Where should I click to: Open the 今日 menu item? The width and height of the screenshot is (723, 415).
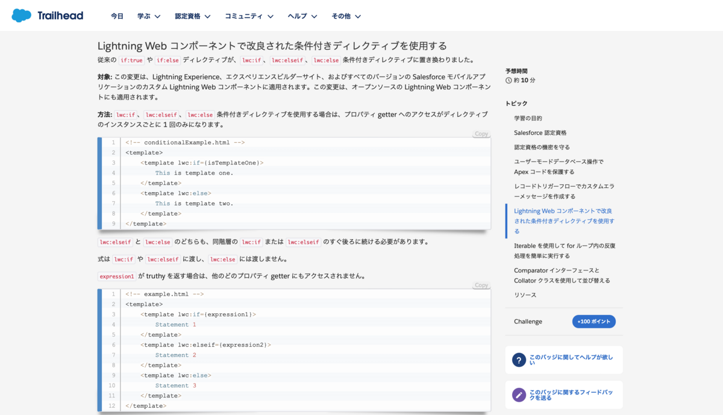[117, 16]
